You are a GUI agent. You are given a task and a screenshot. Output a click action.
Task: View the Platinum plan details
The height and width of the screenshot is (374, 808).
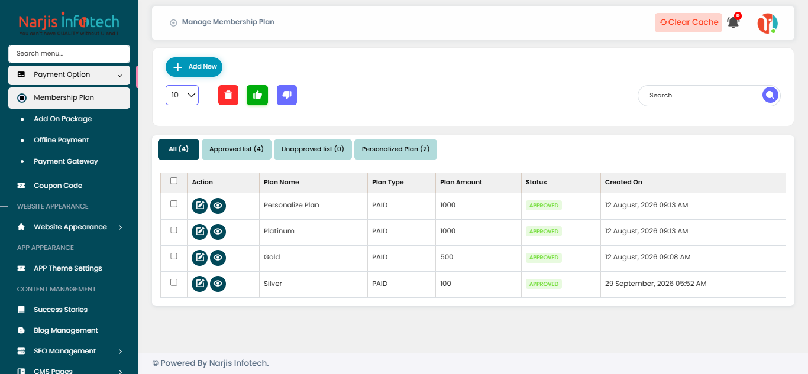pos(218,232)
